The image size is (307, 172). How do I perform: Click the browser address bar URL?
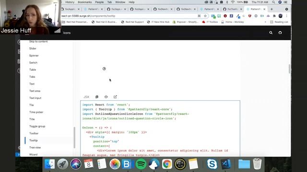(x=88, y=16)
